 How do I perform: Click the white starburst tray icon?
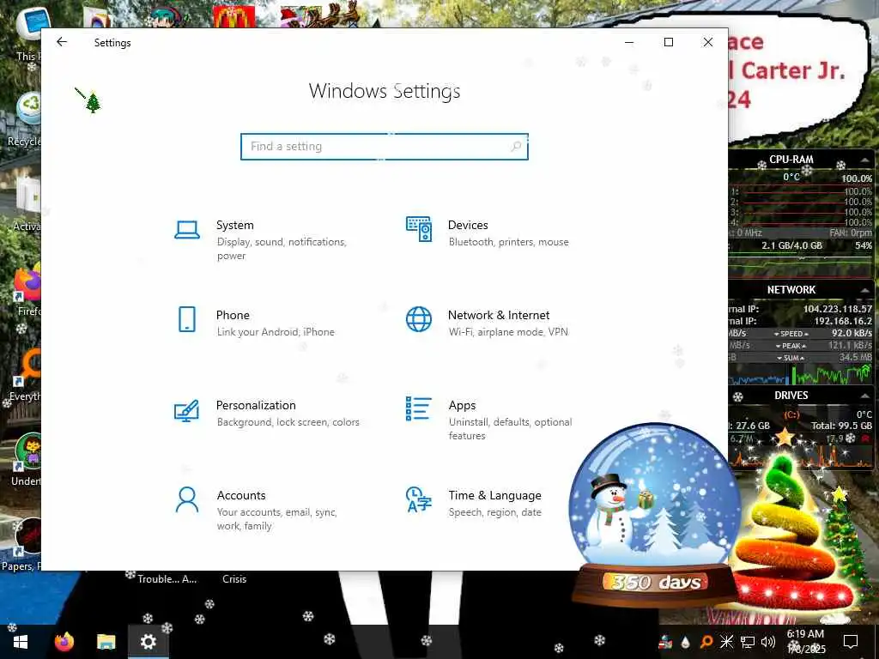726,642
